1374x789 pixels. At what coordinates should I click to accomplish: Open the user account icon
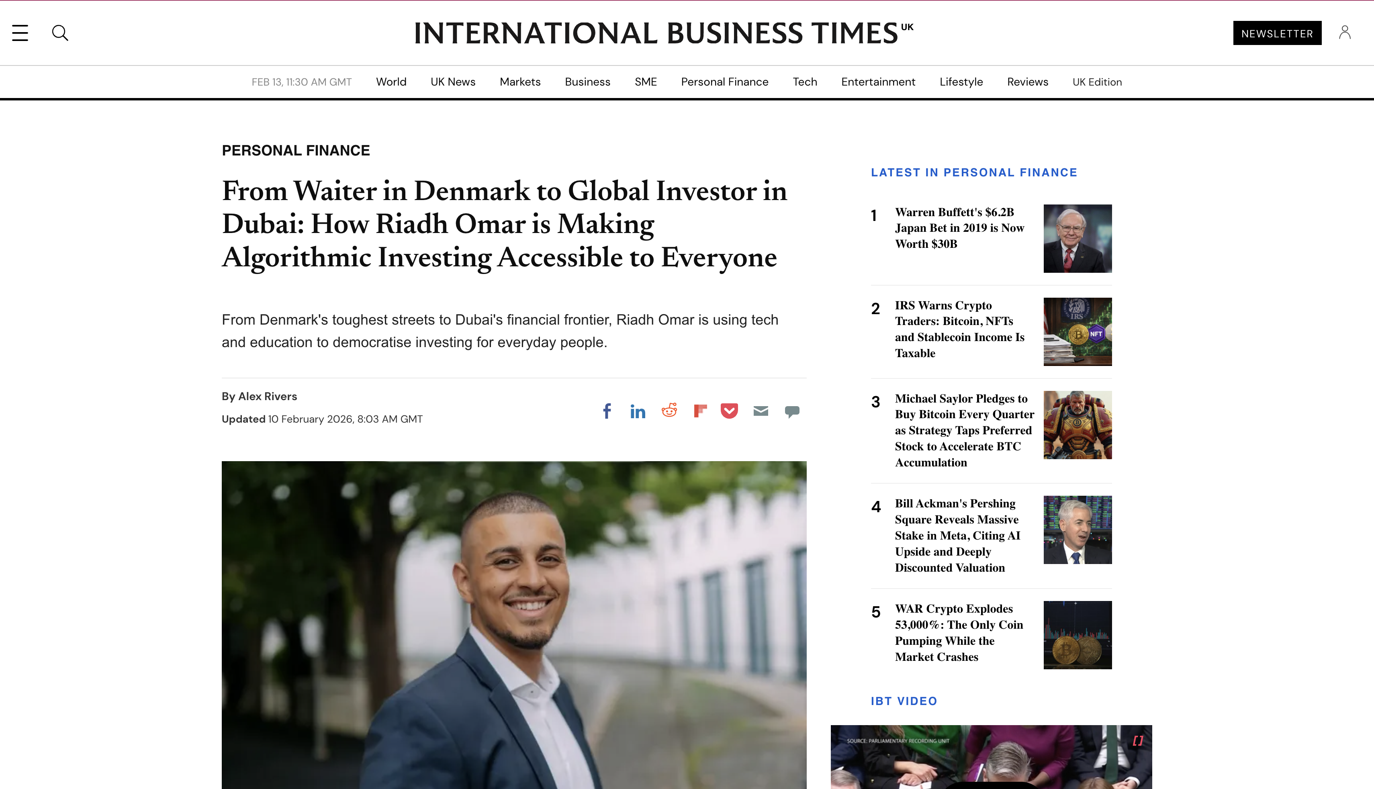[1344, 33]
